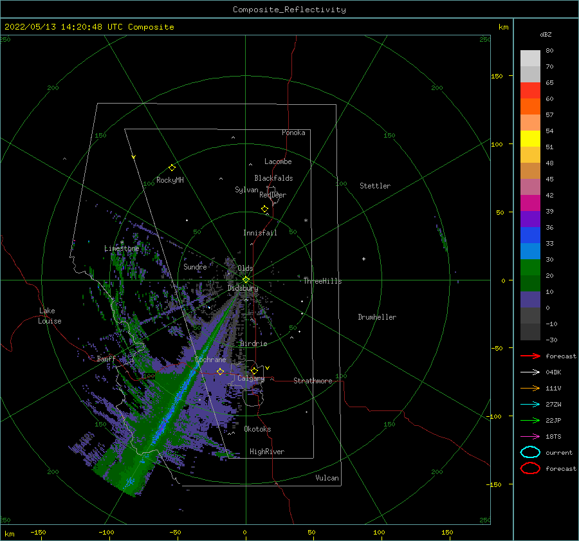
Task: Click the Airdrie label
Action: pos(253,344)
